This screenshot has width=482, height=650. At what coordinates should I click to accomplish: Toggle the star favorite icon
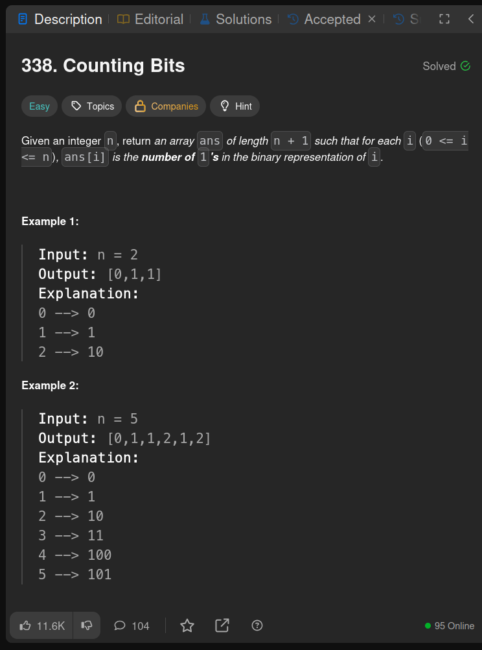(187, 625)
